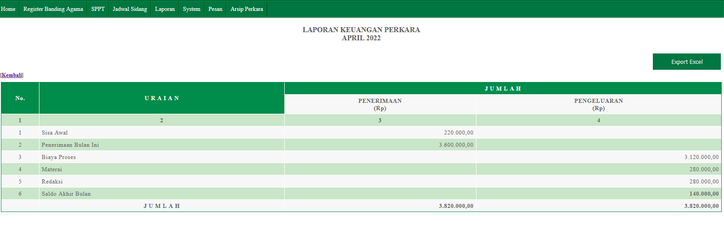The width and height of the screenshot is (724, 236).
Task: Click the SPPT menu item
Action: [x=97, y=9]
